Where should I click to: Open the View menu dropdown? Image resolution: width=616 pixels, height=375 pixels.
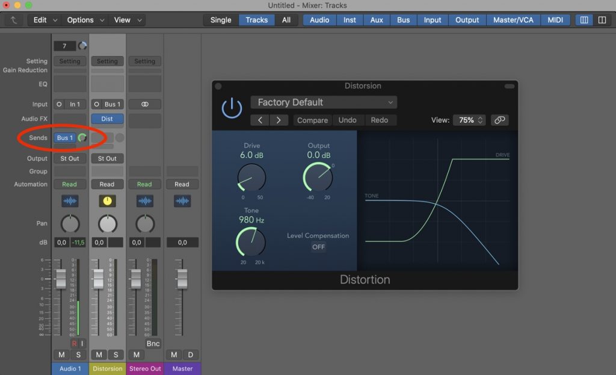pyautogui.click(x=128, y=20)
